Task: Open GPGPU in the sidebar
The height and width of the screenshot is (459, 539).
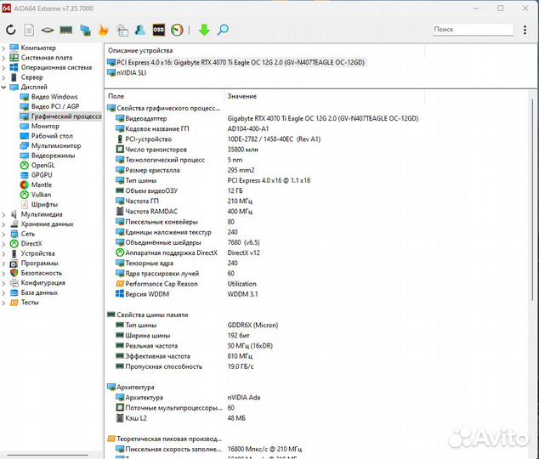Action: [42, 175]
